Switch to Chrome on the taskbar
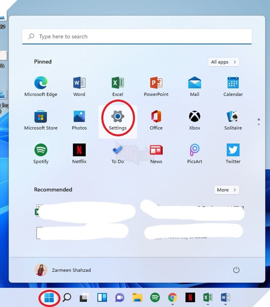The image size is (270, 307). pos(172,298)
